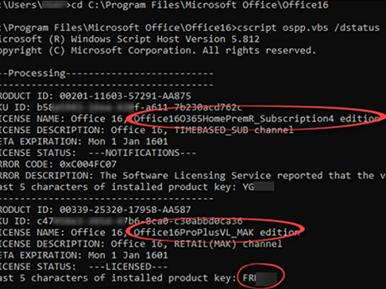The width and height of the screenshot is (386, 289).
Task: Click the '--Processing--' header line
Action: click(107, 73)
